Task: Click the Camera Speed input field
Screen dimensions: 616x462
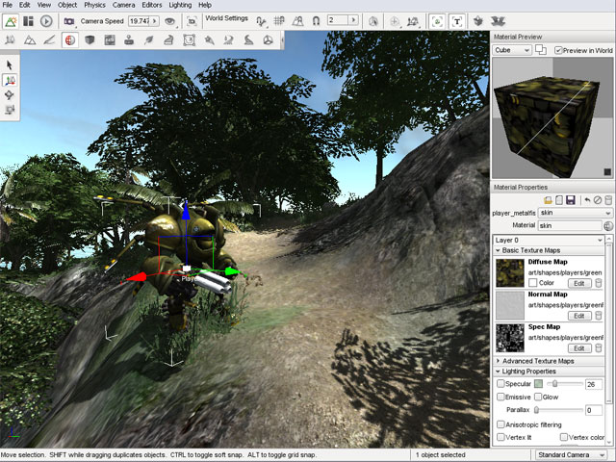Action: [x=140, y=20]
